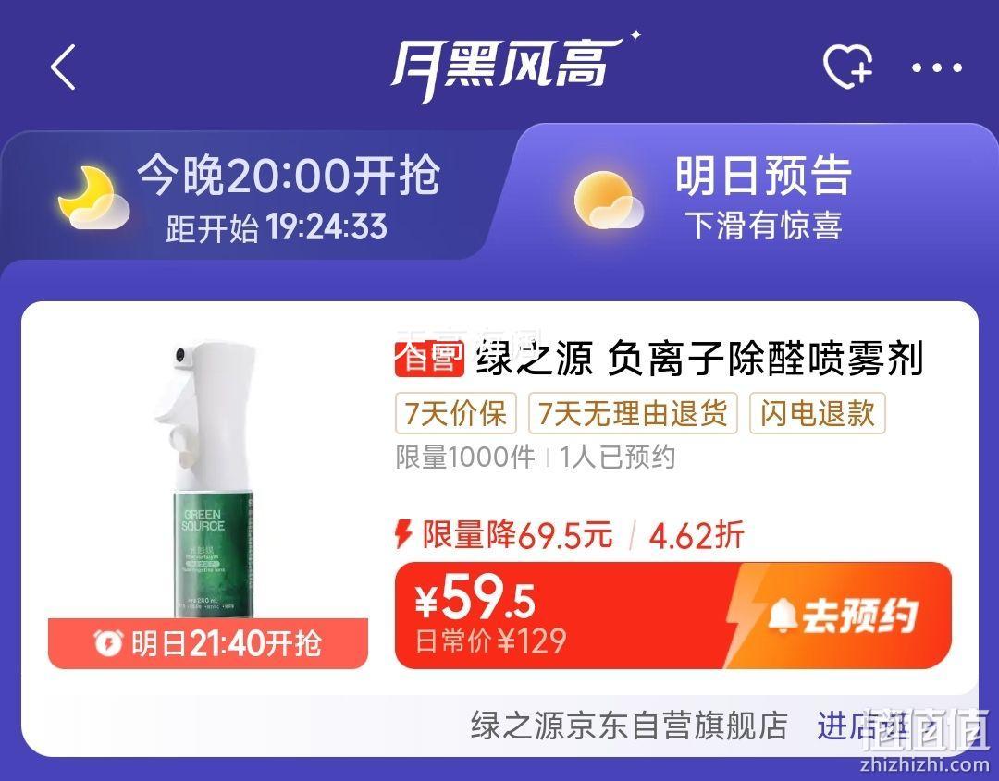Tap the alarm clock icon
Viewport: 999px width, 781px height.
pos(107,643)
